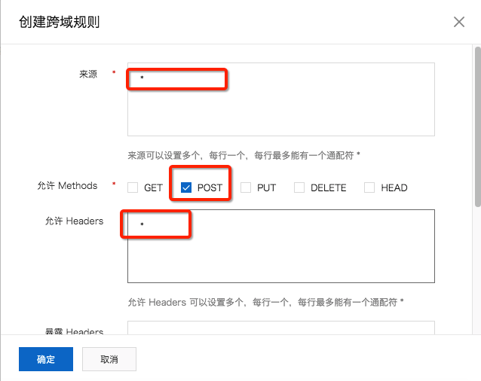Enable the GET method checkbox
Image resolution: width=481 pixels, height=381 pixels.
[133, 187]
